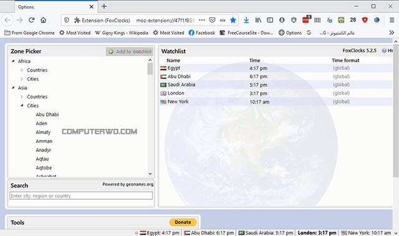Select Abu Dhabi in Zone Picker
Image resolution: width=399 pixels, height=236 pixels.
[x=47, y=115]
